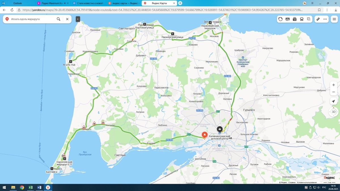Switch to the 'Стало известно о новой' tab
340x191 pixels.
88,3
